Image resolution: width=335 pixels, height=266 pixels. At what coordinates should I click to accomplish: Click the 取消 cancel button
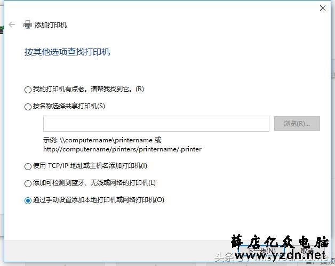click(x=307, y=251)
